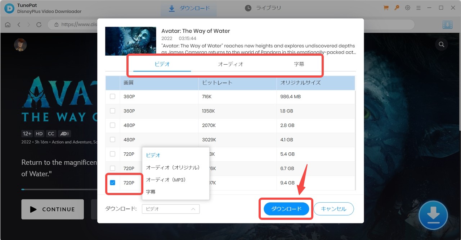The width and height of the screenshot is (461, 240).
Task: Open settings gear icon
Action: tap(408, 8)
